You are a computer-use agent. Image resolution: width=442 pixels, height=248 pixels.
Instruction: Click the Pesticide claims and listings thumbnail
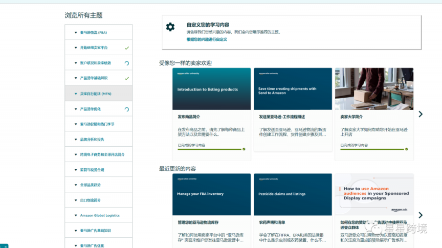point(293,194)
